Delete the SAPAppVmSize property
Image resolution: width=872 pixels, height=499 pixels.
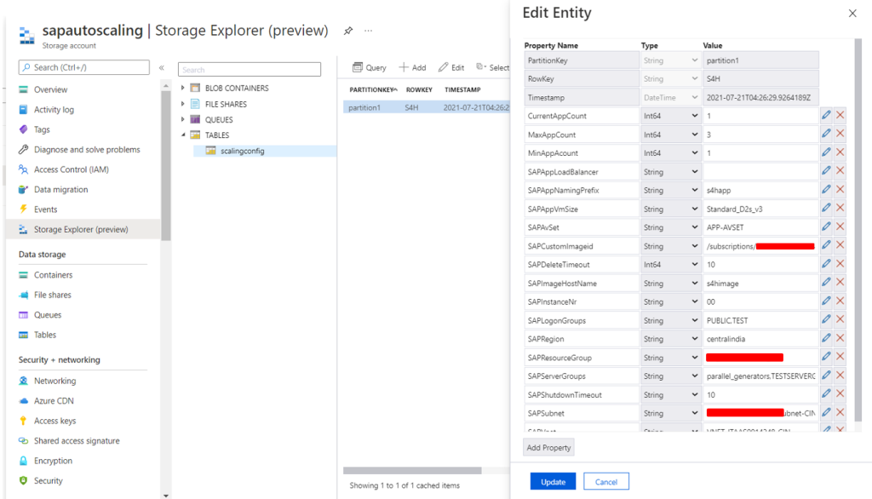(840, 208)
